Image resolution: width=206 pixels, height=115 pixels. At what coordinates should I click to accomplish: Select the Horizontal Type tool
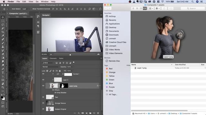3,73
